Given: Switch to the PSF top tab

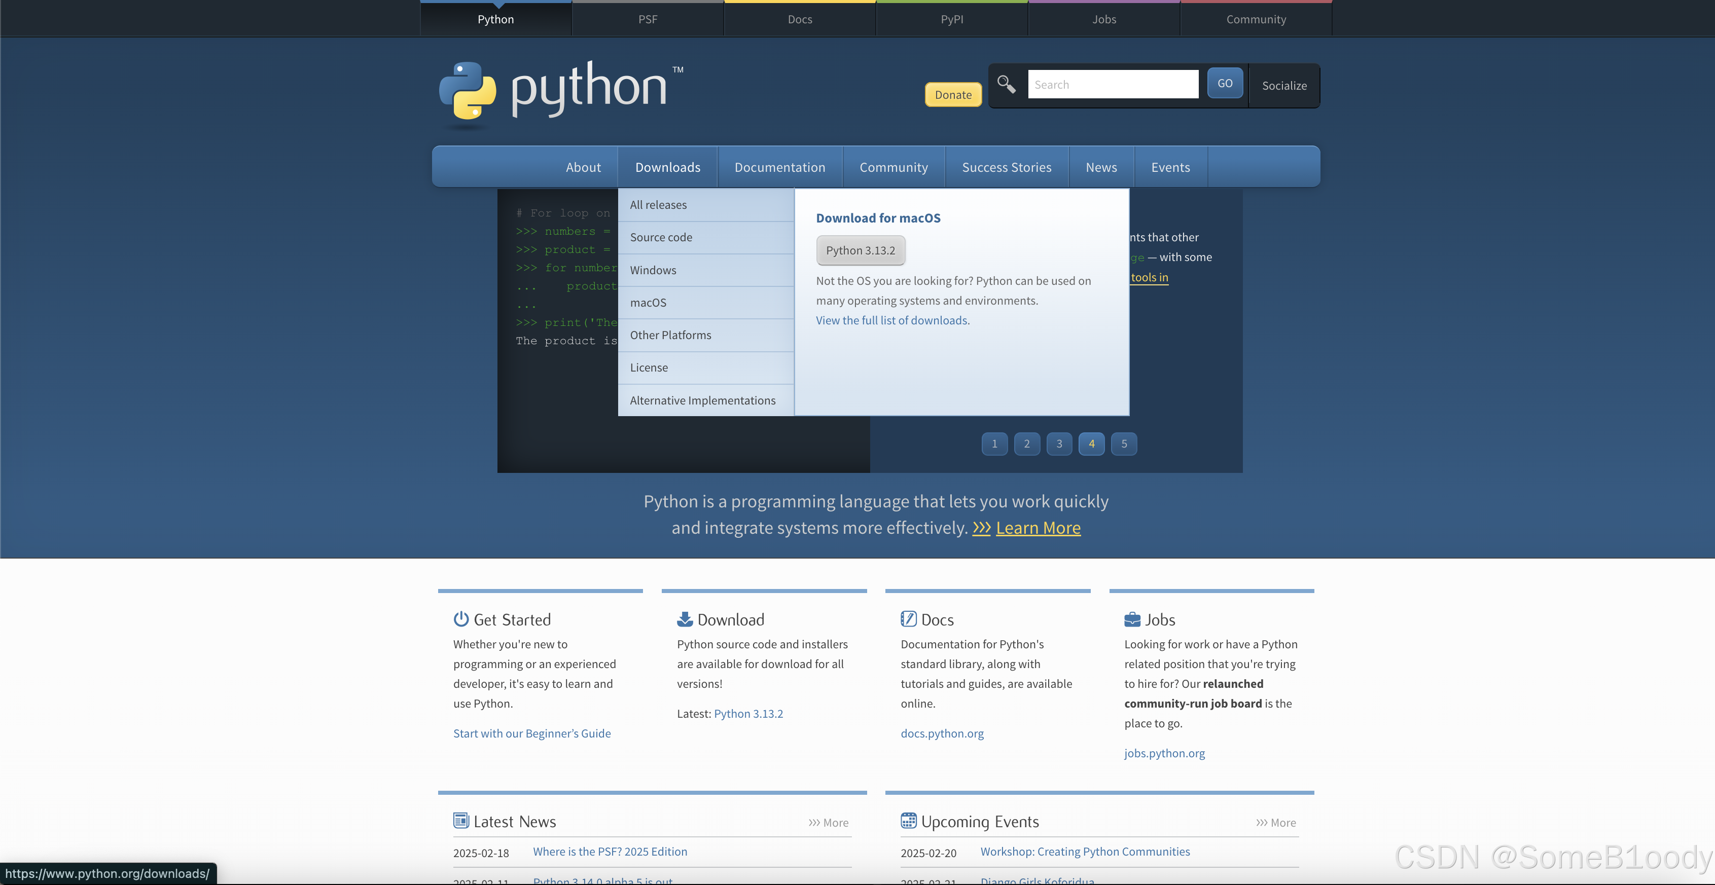Looking at the screenshot, I should tap(648, 19).
